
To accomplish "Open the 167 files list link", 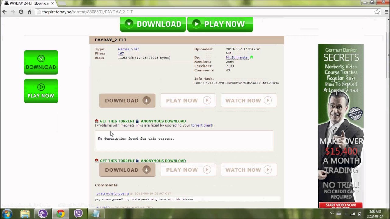I will [x=121, y=53].
